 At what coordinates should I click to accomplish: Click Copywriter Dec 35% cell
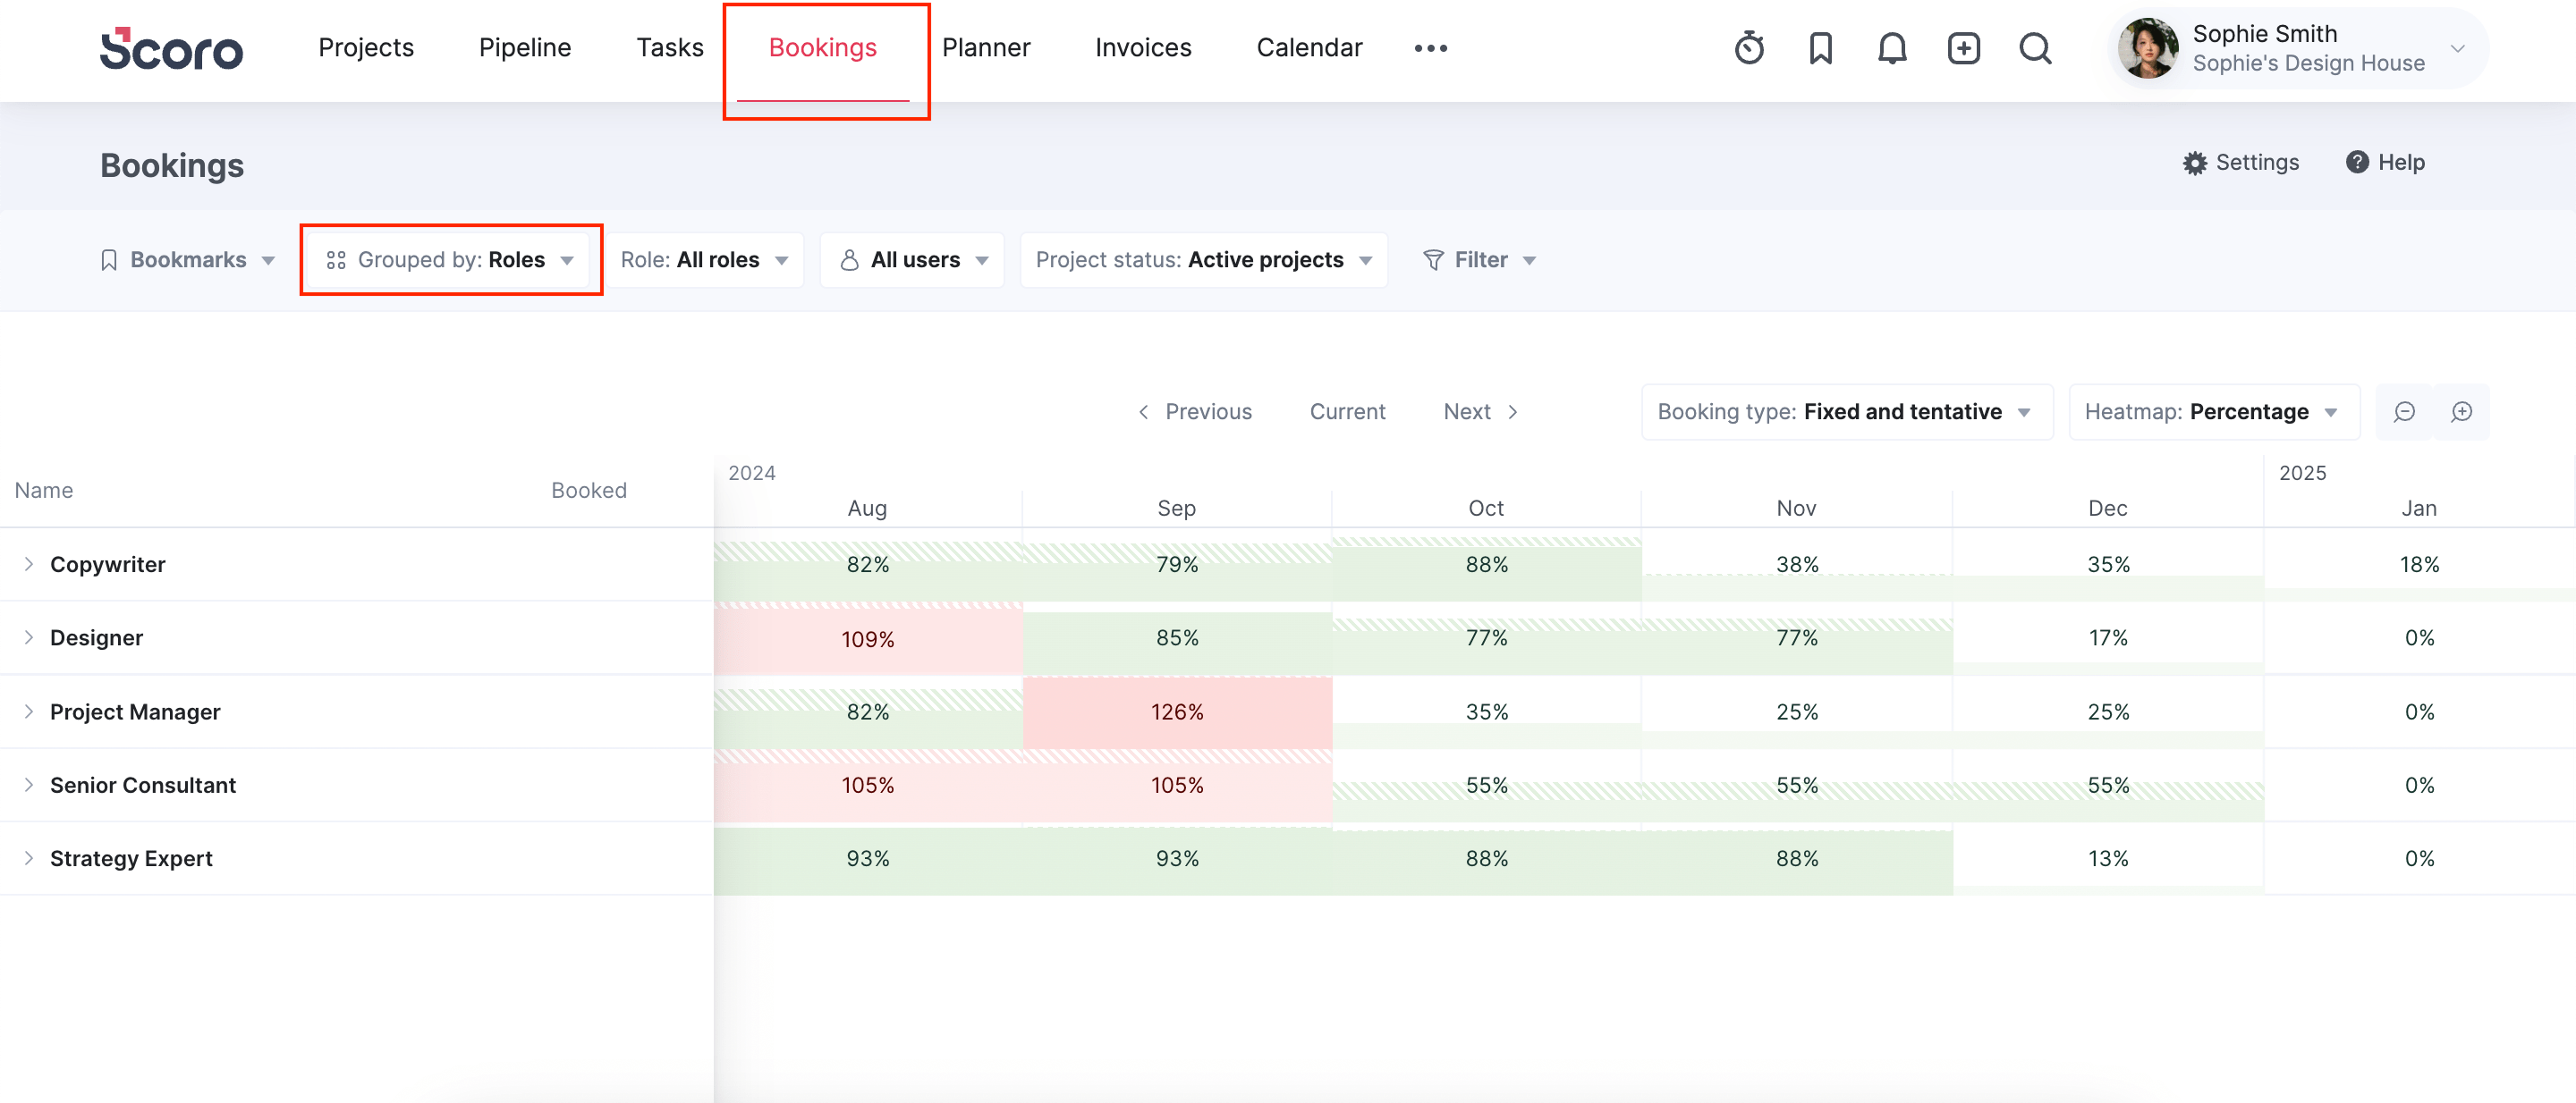(2108, 565)
